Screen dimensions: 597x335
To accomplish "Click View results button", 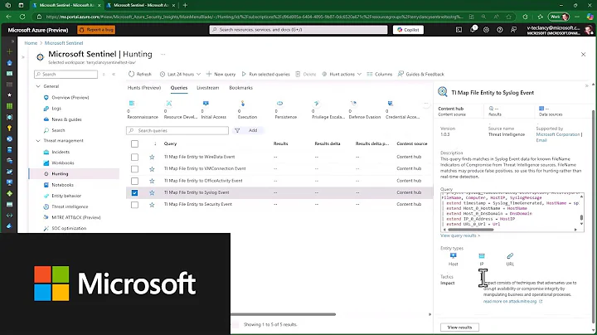I will (x=459, y=328).
